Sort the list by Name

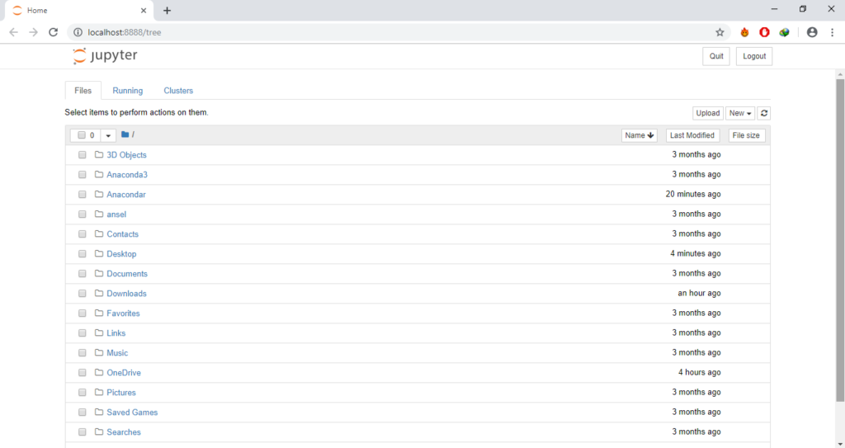pos(640,135)
